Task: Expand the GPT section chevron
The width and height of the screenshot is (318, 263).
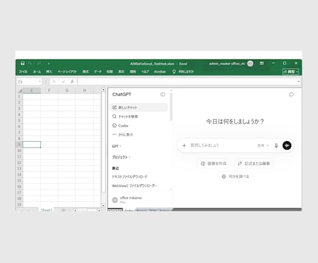Action: [120, 146]
